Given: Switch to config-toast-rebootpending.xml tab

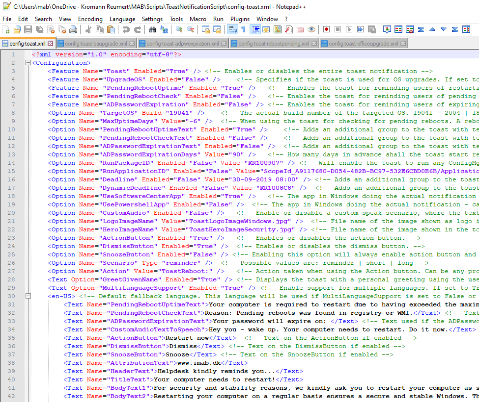Looking at the screenshot, I should [274, 44].
